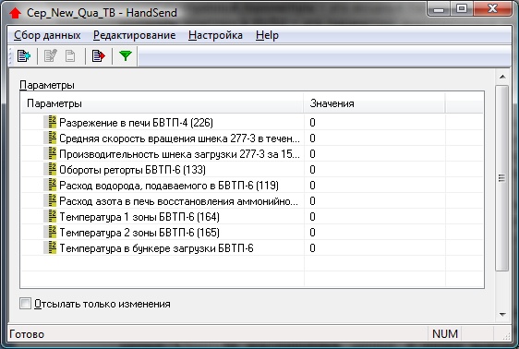Open the Сбор данных menu
Viewport: 519px width, 349px height.
click(47, 35)
